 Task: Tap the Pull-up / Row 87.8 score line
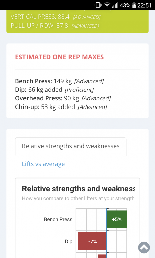(x=55, y=26)
